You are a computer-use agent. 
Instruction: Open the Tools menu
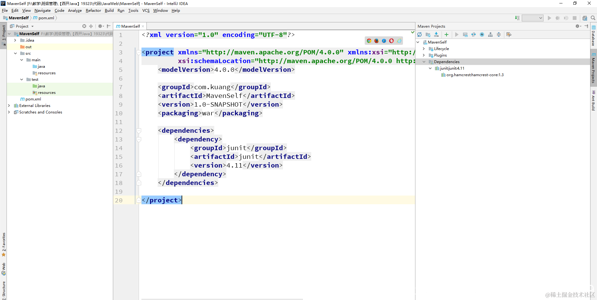point(133,11)
